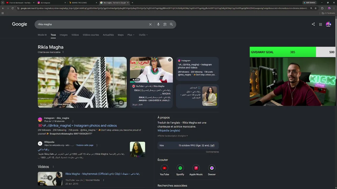
Task: Click the Safi birthplace link
Action: (212, 145)
